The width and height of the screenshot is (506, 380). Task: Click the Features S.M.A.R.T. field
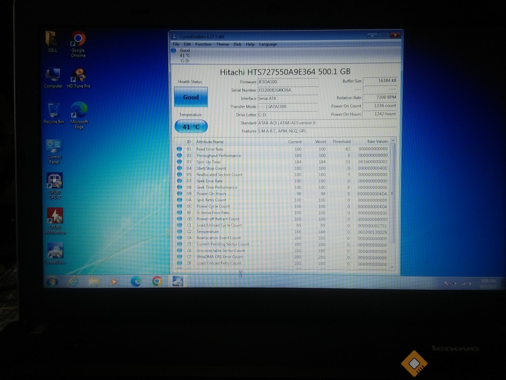tap(327, 131)
